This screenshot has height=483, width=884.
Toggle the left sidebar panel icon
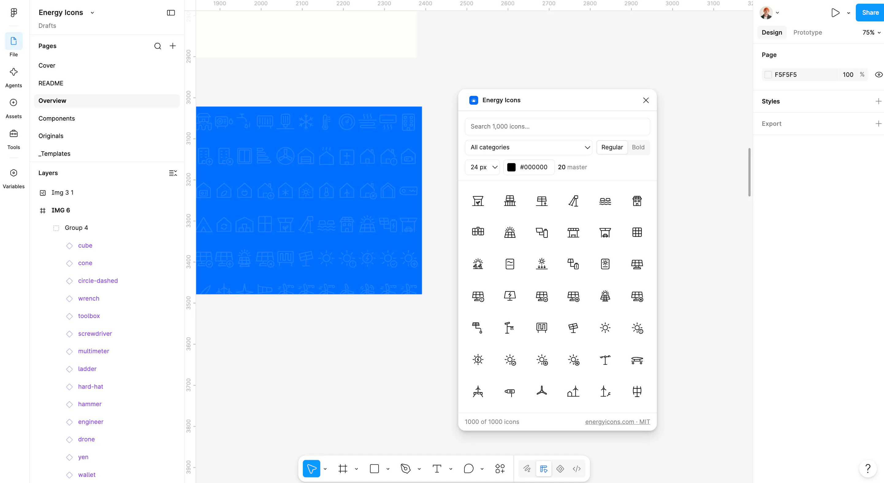point(171,13)
